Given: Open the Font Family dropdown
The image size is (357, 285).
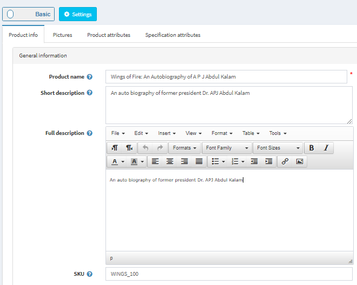Looking at the screenshot, I should pyautogui.click(x=227, y=148).
